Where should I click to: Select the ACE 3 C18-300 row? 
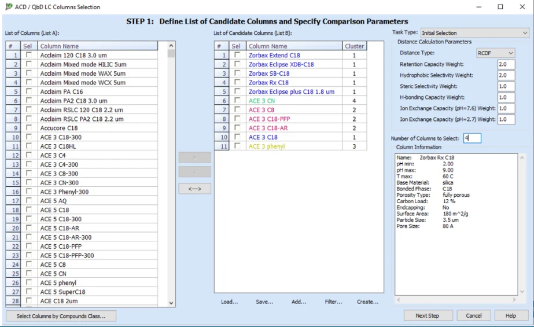82,137
